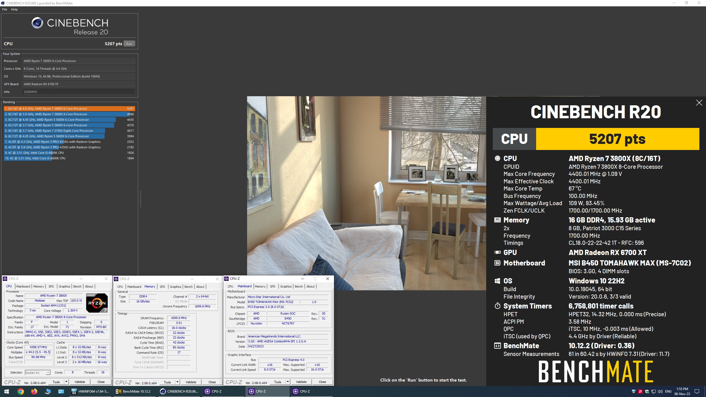
Task: Click Validate in Mainboard tab CPU-Z window
Action: (301, 382)
